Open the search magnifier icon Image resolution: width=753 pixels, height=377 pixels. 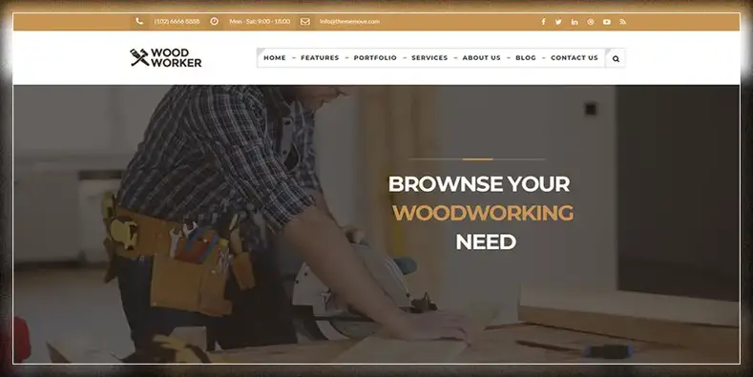pos(616,58)
